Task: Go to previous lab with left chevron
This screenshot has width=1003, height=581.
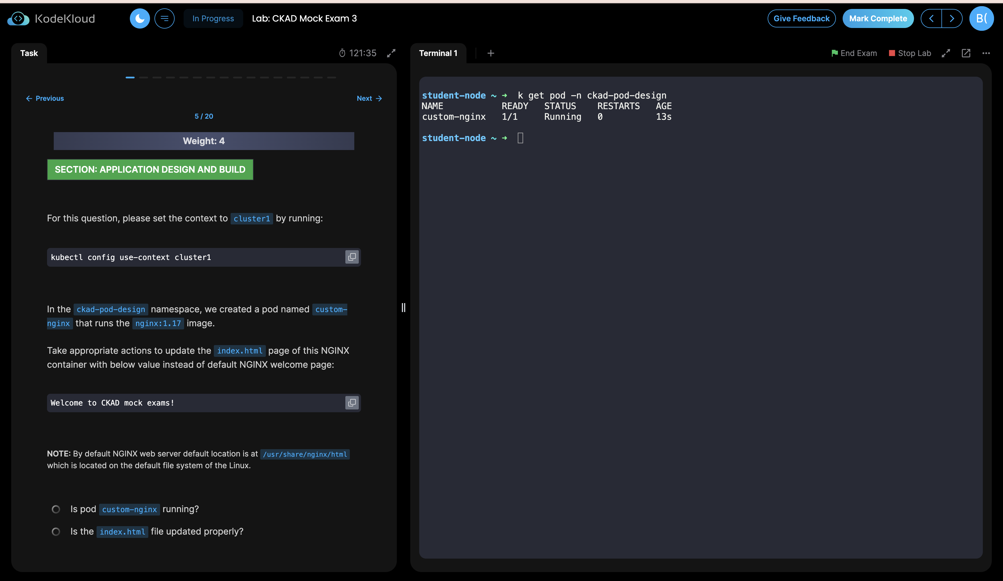Action: click(931, 18)
